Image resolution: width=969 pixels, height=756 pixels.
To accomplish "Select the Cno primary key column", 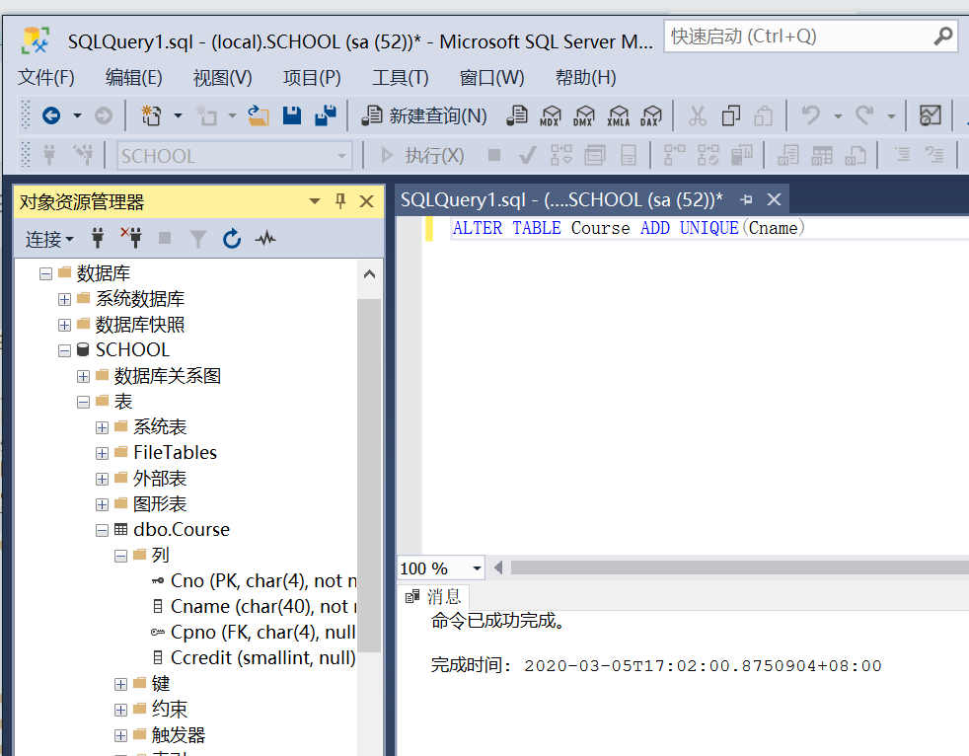I will 255,581.
